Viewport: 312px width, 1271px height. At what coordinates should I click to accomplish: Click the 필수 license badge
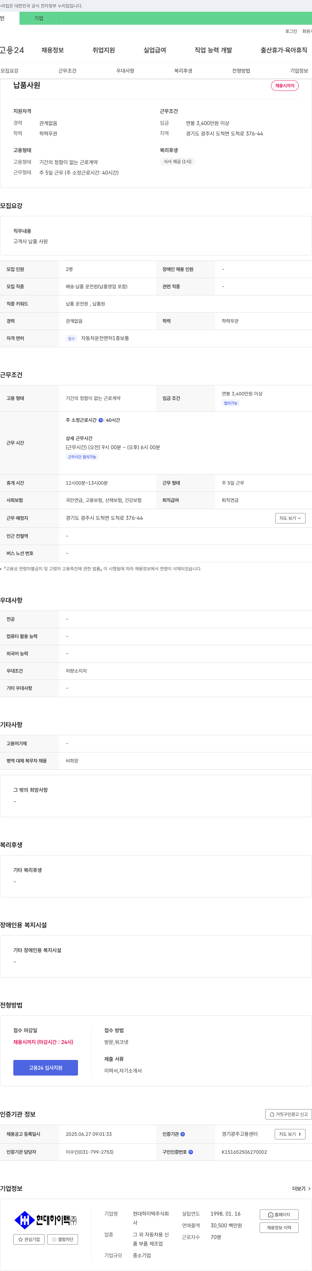71,338
